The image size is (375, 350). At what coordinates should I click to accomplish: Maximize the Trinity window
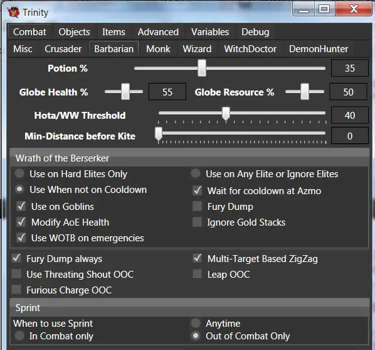tap(324, 9)
